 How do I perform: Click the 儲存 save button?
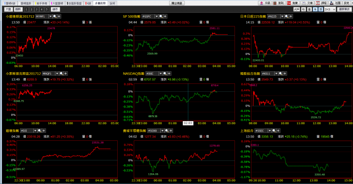(55, 9)
